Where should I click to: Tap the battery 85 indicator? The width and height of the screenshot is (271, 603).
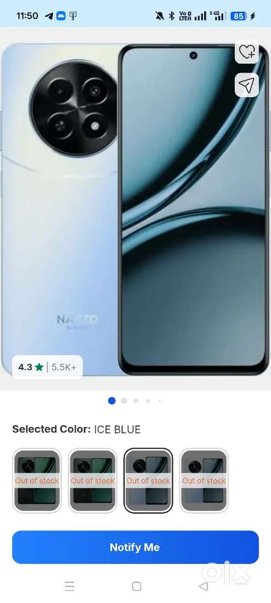point(238,16)
